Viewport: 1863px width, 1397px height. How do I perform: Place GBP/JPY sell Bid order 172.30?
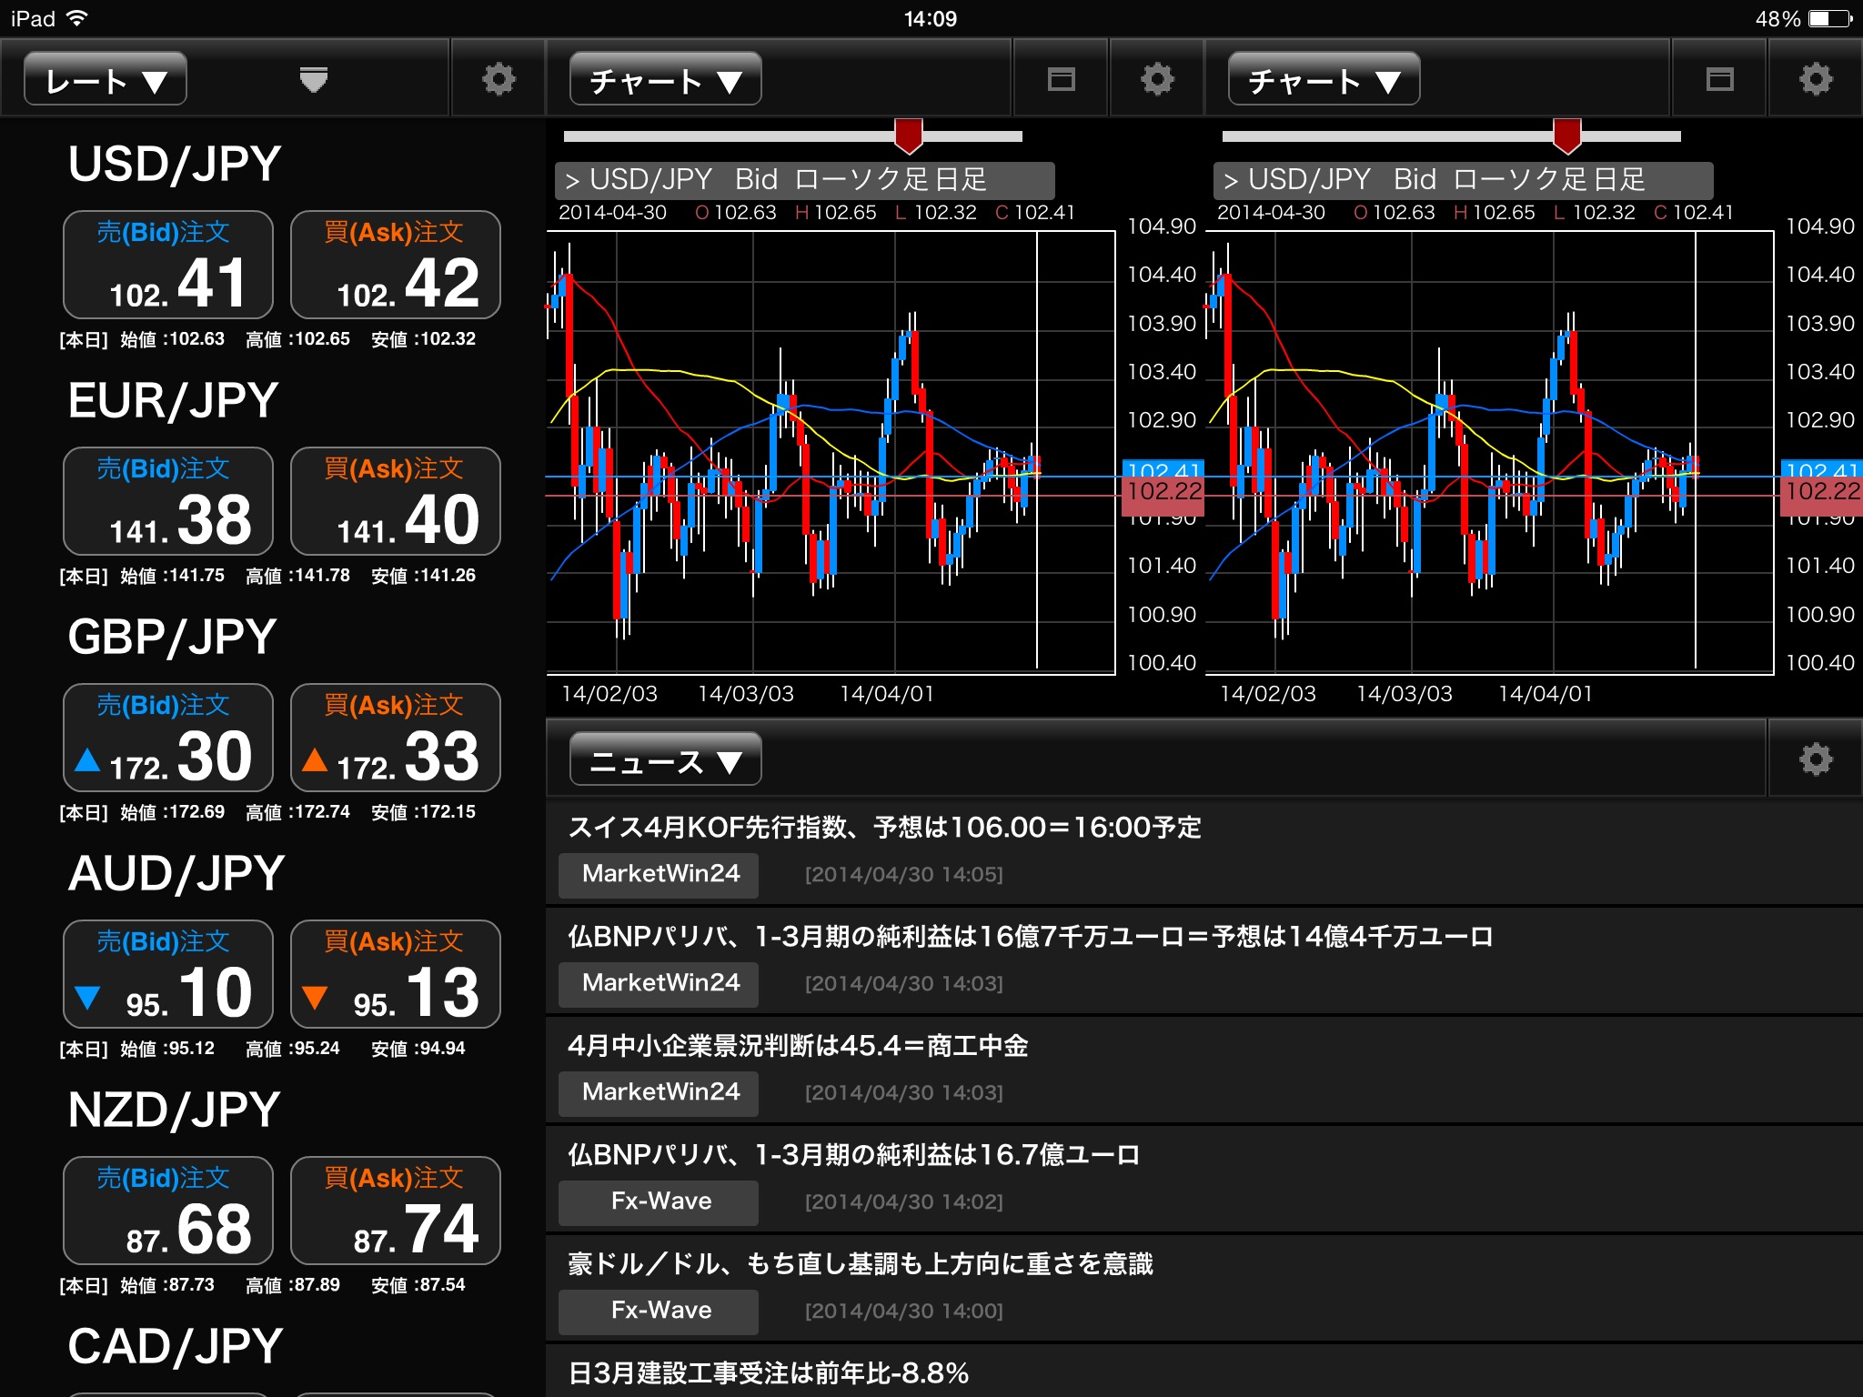point(168,738)
